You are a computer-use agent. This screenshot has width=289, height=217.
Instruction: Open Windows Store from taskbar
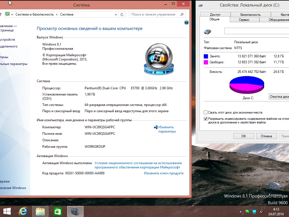[x=58, y=211]
